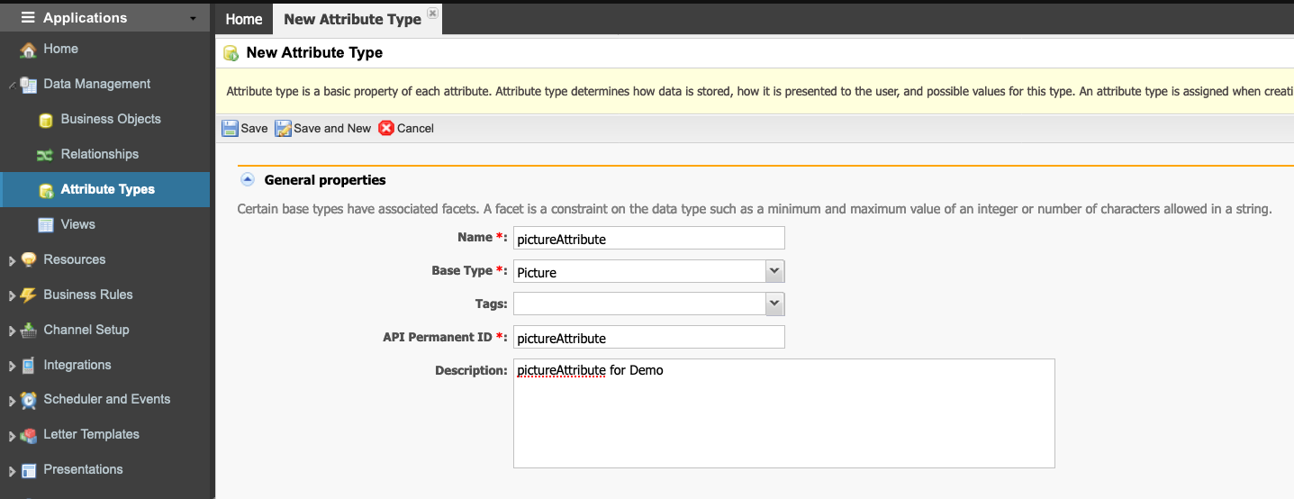Click the Home house icon in sidebar

pos(28,50)
